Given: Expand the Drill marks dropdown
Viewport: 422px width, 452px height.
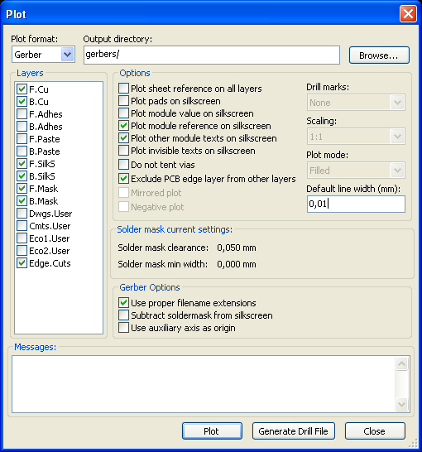Looking at the screenshot, I should point(356,103).
